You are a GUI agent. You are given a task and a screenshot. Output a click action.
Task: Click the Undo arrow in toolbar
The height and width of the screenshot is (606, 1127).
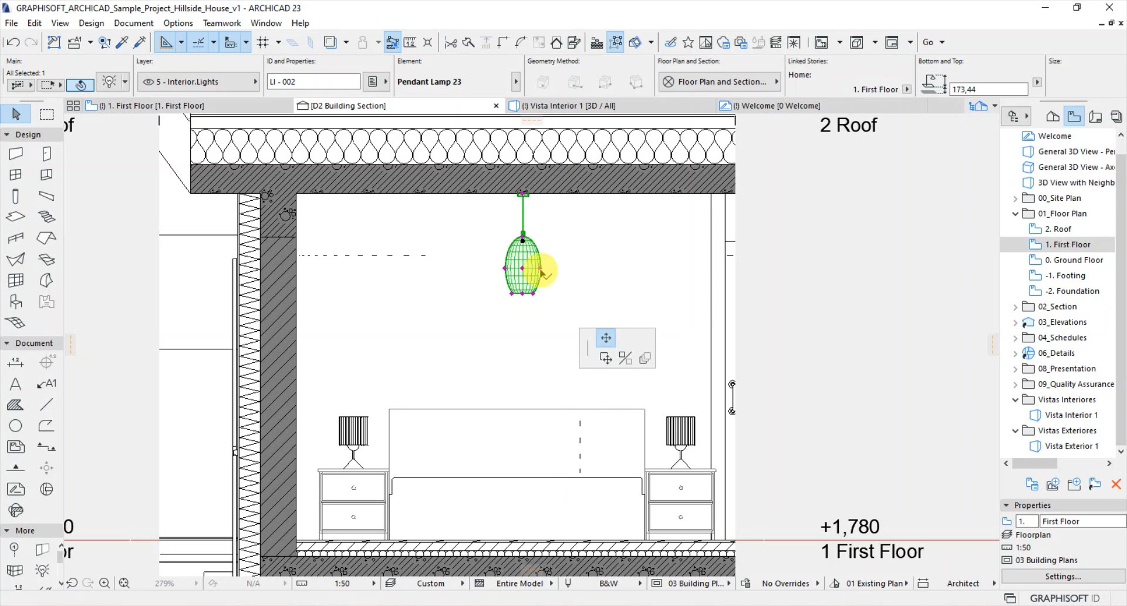click(x=13, y=42)
